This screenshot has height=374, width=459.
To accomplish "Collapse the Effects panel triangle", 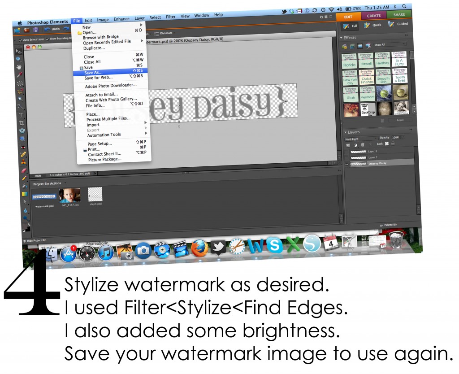I will [x=341, y=38].
